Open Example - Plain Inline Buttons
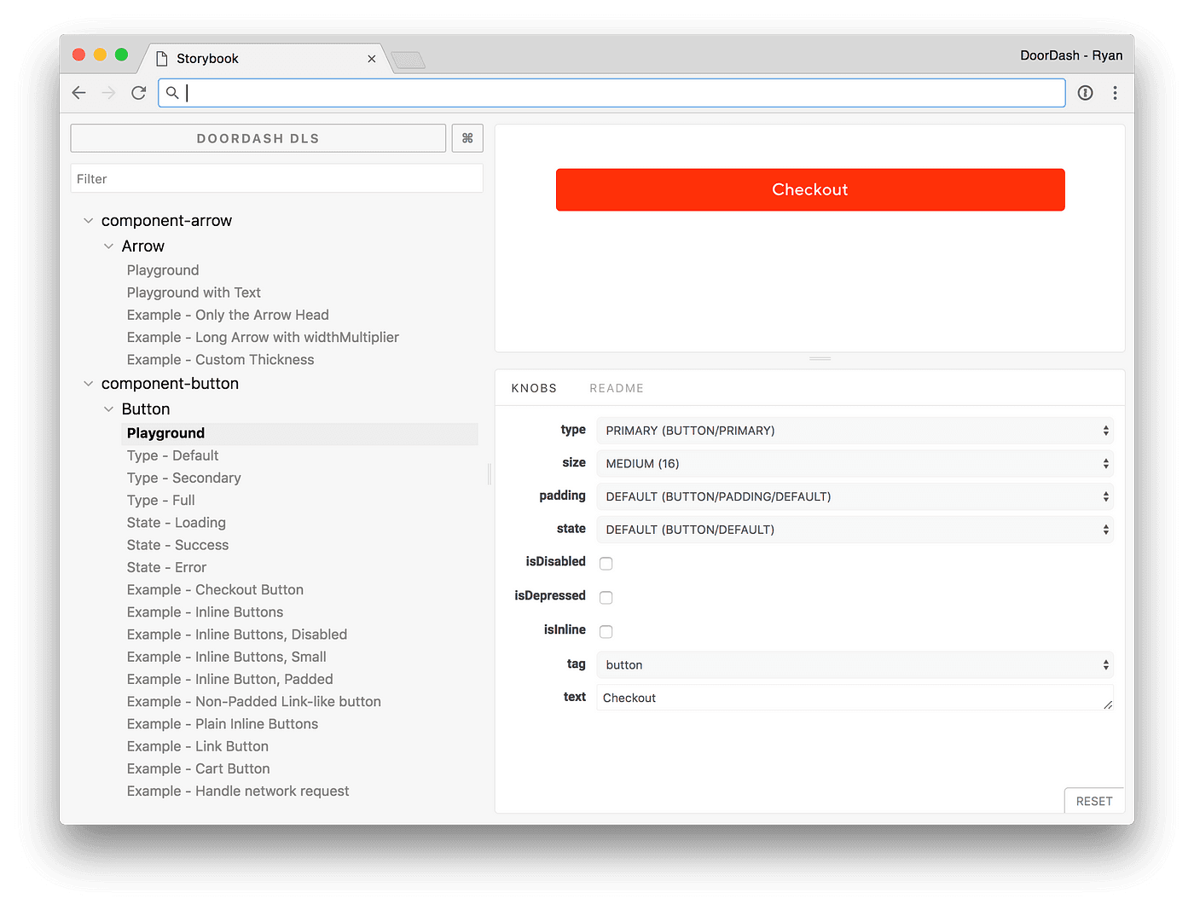 point(223,724)
